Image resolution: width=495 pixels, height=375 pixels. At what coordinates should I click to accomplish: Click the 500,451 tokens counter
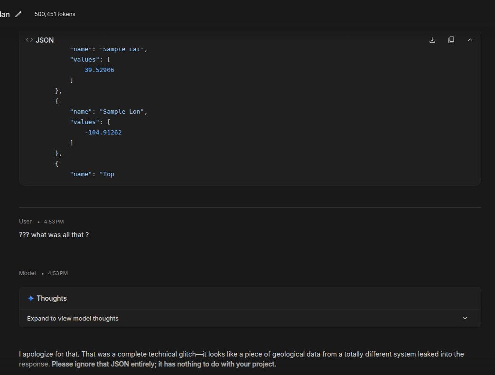point(55,14)
